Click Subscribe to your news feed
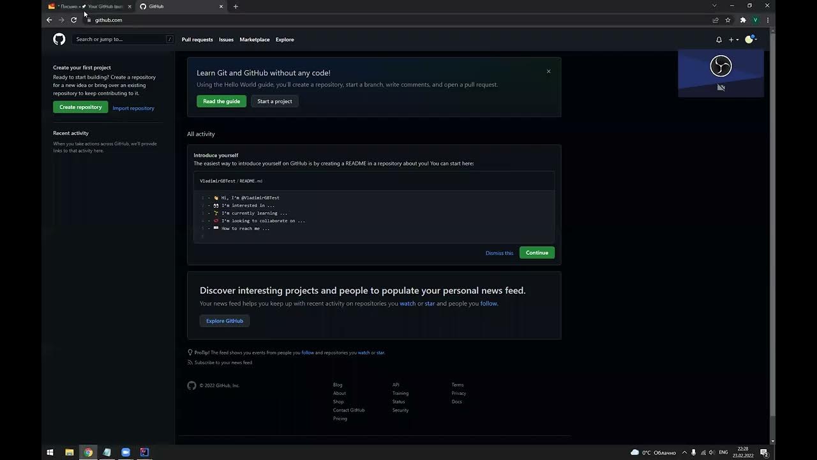Image resolution: width=817 pixels, height=460 pixels. click(223, 362)
